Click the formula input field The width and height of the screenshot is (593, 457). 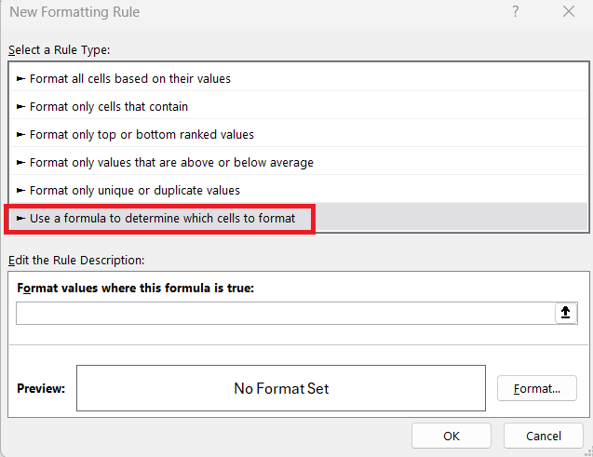coord(286,313)
